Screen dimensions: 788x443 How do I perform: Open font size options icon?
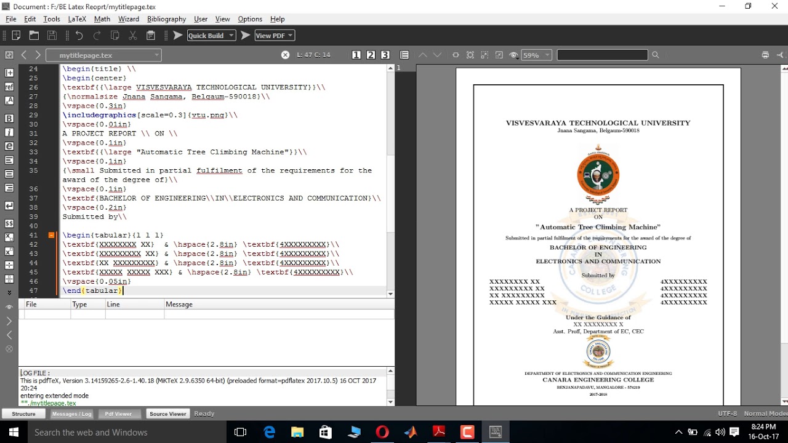(x=9, y=100)
